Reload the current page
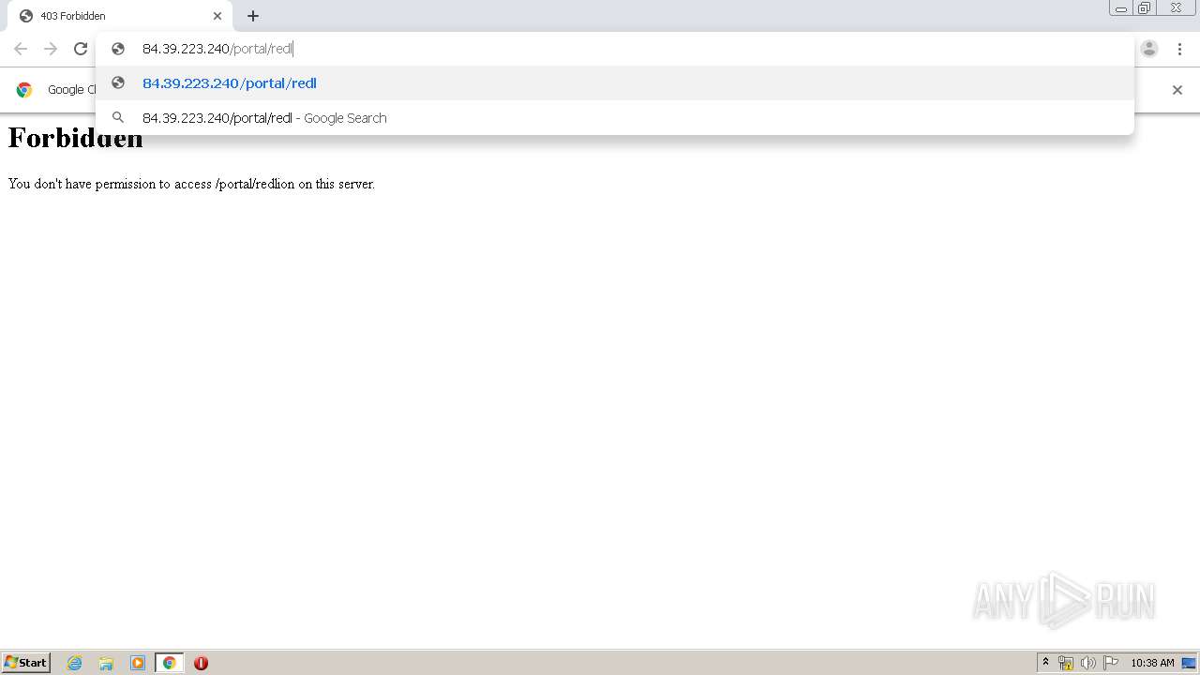 (81, 49)
